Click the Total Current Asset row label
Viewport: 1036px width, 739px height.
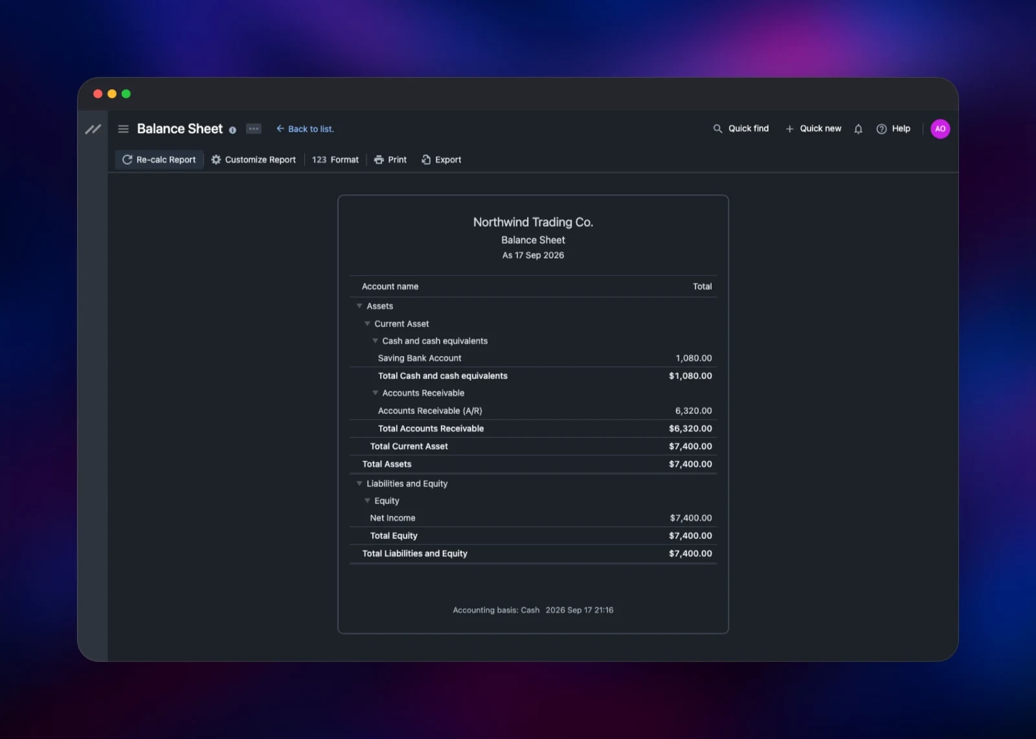[409, 446]
